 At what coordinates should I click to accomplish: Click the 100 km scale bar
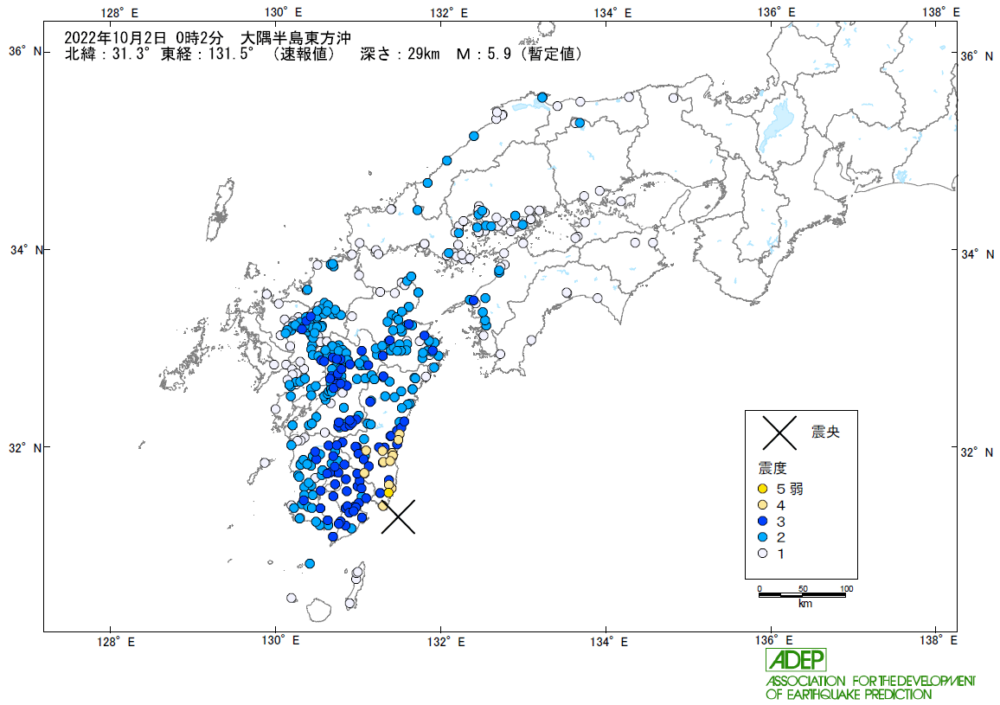(x=802, y=595)
